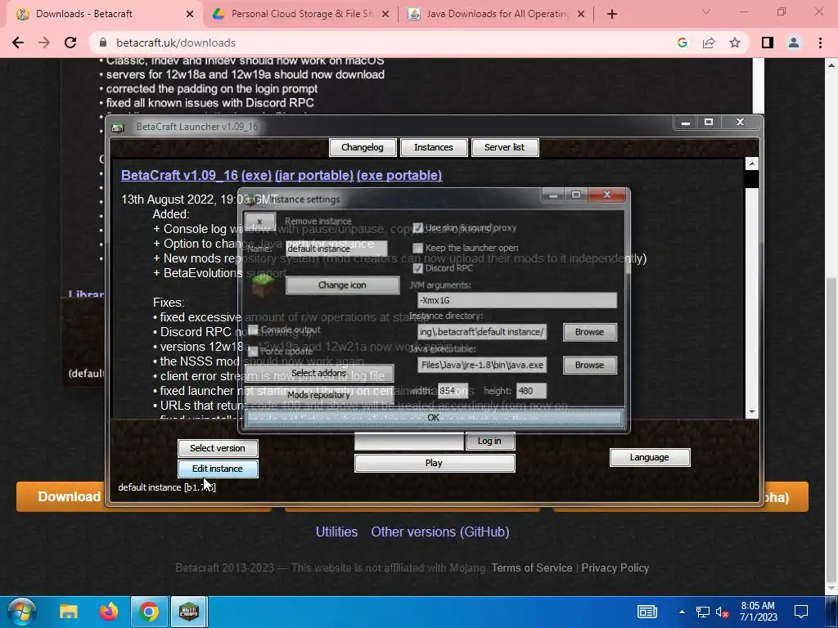Click the username field beside Log in
Image resolution: width=838 pixels, height=628 pixels.
[x=409, y=441]
